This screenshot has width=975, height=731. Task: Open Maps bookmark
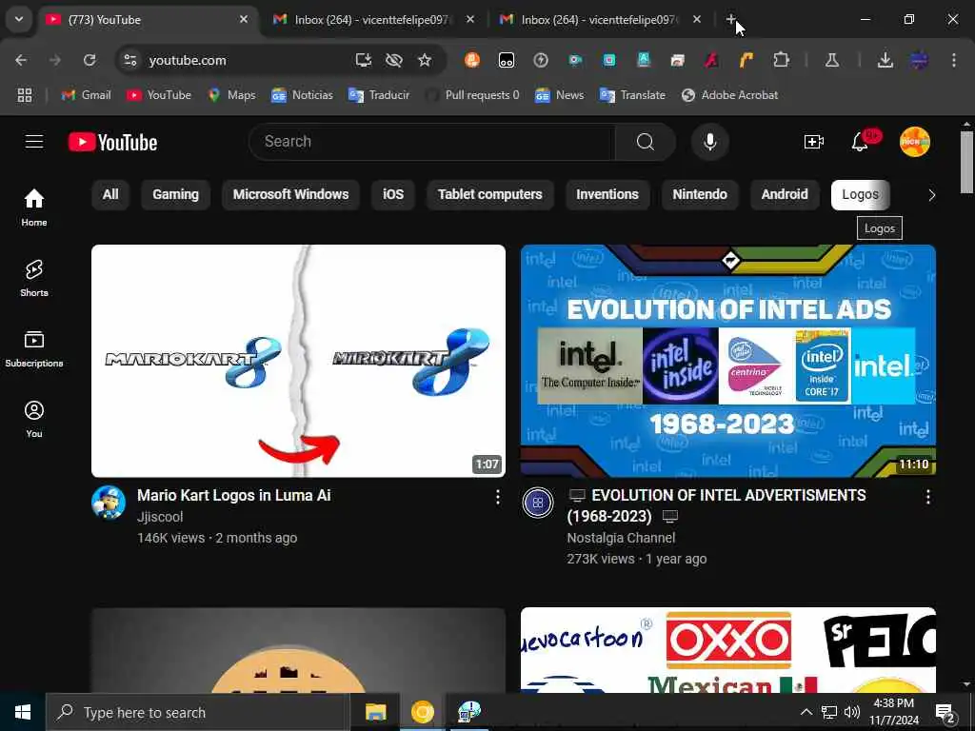(x=232, y=95)
